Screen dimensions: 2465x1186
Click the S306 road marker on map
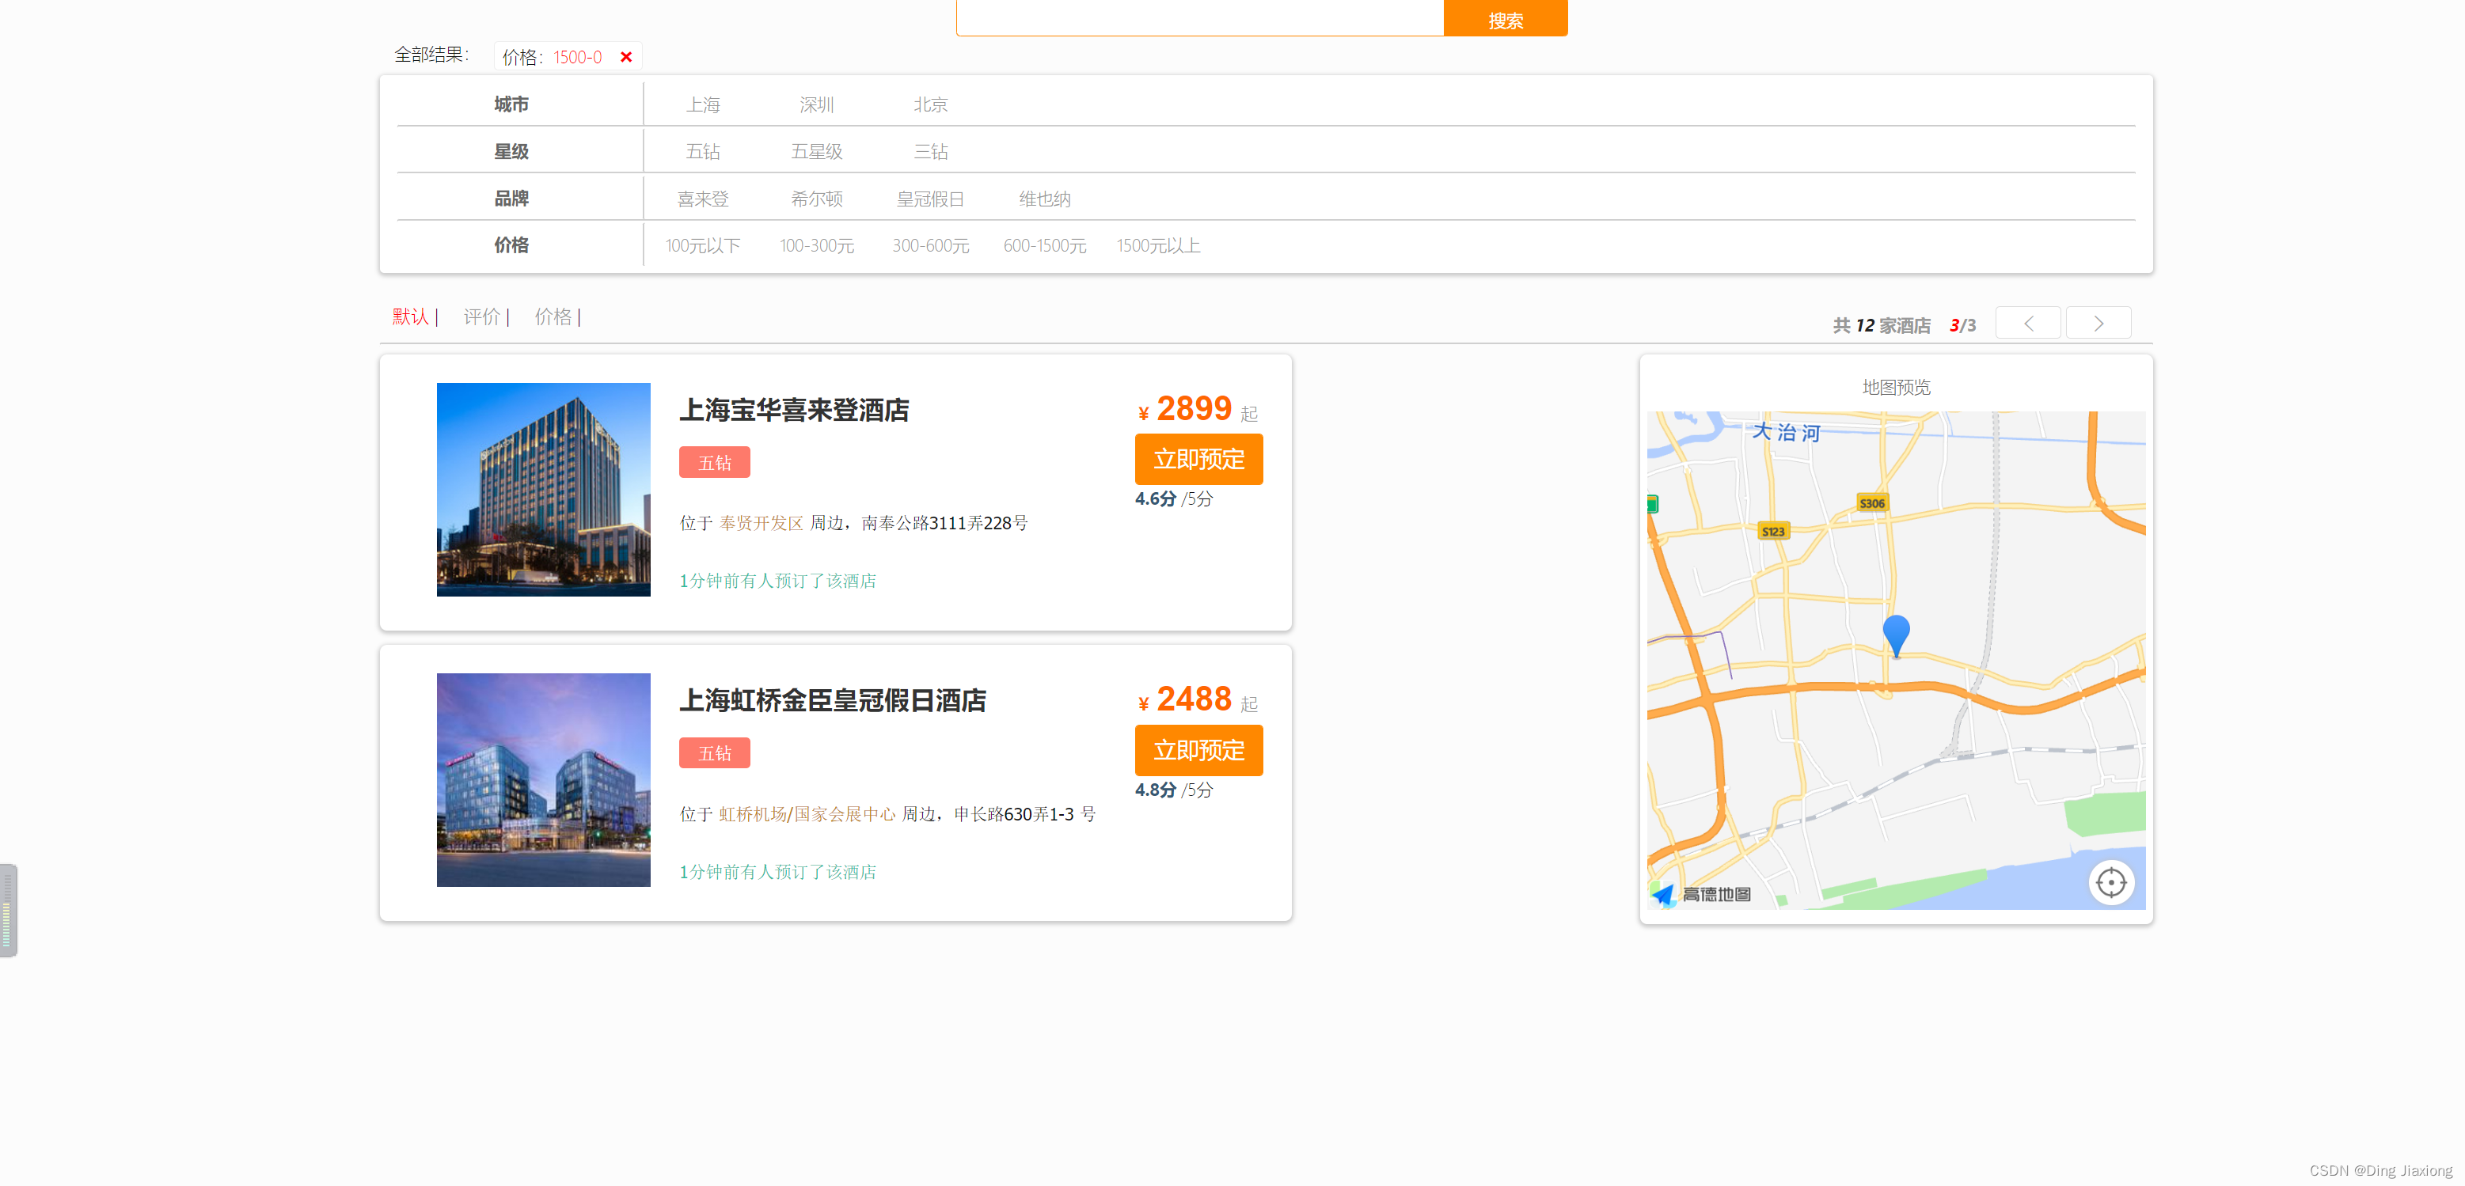coord(1872,503)
